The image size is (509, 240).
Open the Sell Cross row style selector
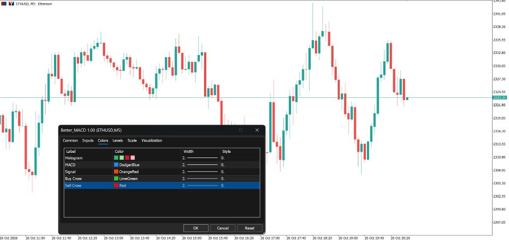coord(240,186)
